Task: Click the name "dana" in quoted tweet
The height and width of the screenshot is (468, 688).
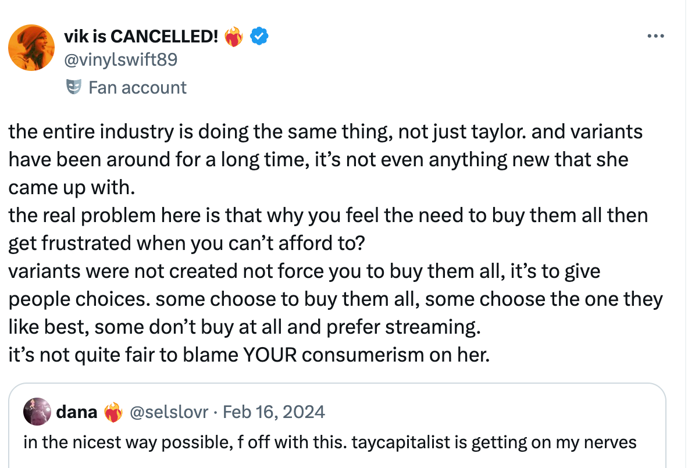Action: pyautogui.click(x=76, y=412)
